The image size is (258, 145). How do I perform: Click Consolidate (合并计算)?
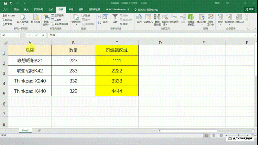coord(174,19)
